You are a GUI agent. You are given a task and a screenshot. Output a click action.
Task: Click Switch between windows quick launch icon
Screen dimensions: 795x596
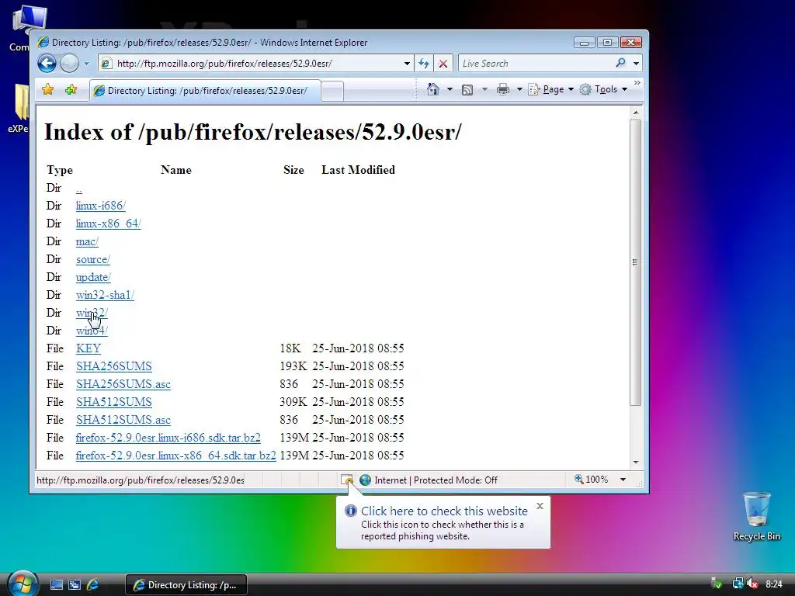tap(75, 585)
